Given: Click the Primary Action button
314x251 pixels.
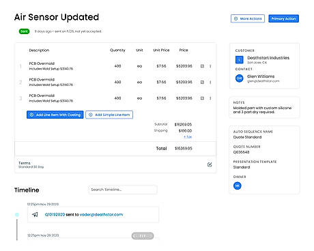Looking at the screenshot, I should coord(283,18).
